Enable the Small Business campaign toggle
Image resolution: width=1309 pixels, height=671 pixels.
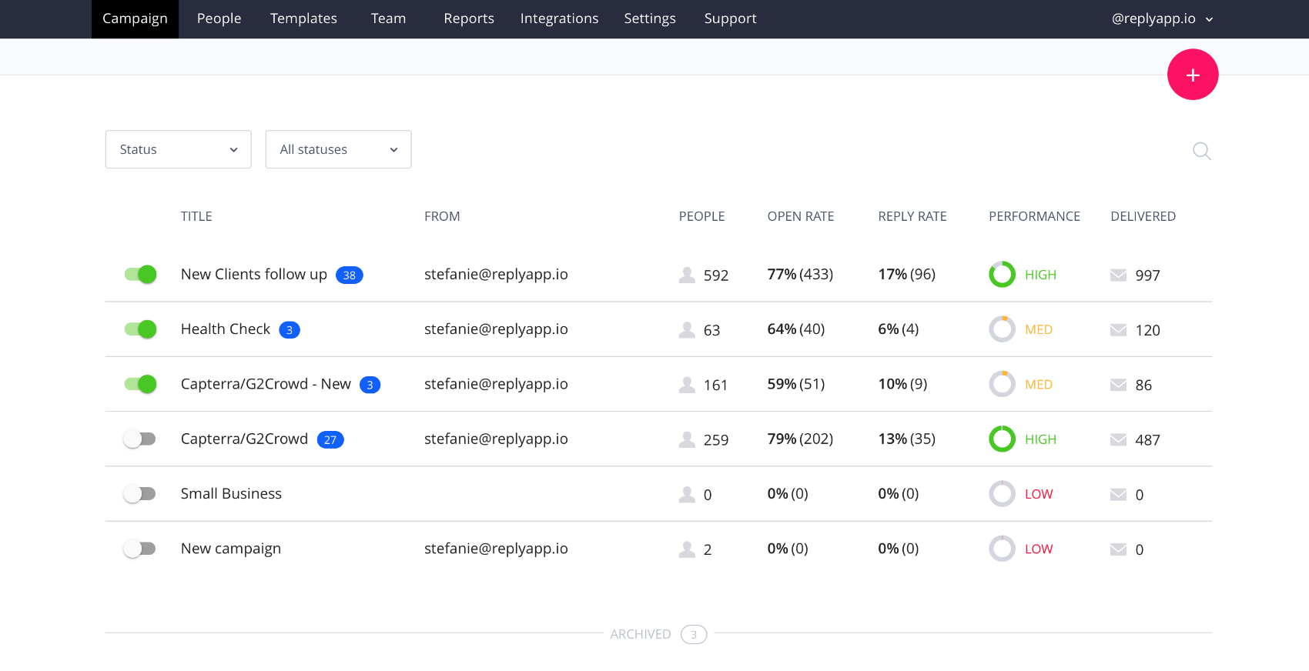(140, 494)
